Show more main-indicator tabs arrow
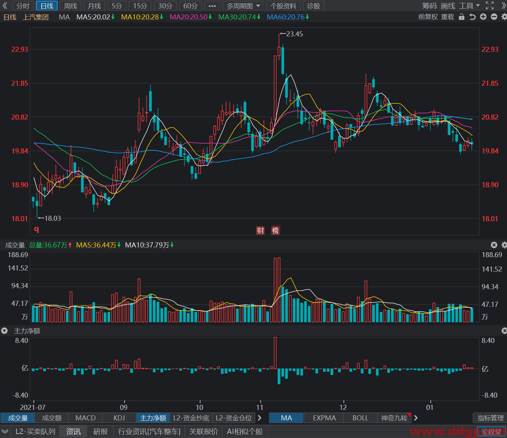507x438 pixels. tap(416, 418)
